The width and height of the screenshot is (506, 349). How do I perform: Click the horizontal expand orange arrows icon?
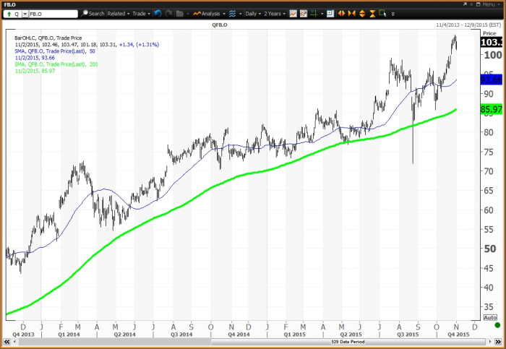[342, 14]
